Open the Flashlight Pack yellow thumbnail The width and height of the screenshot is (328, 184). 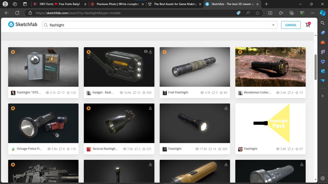click(x=270, y=123)
